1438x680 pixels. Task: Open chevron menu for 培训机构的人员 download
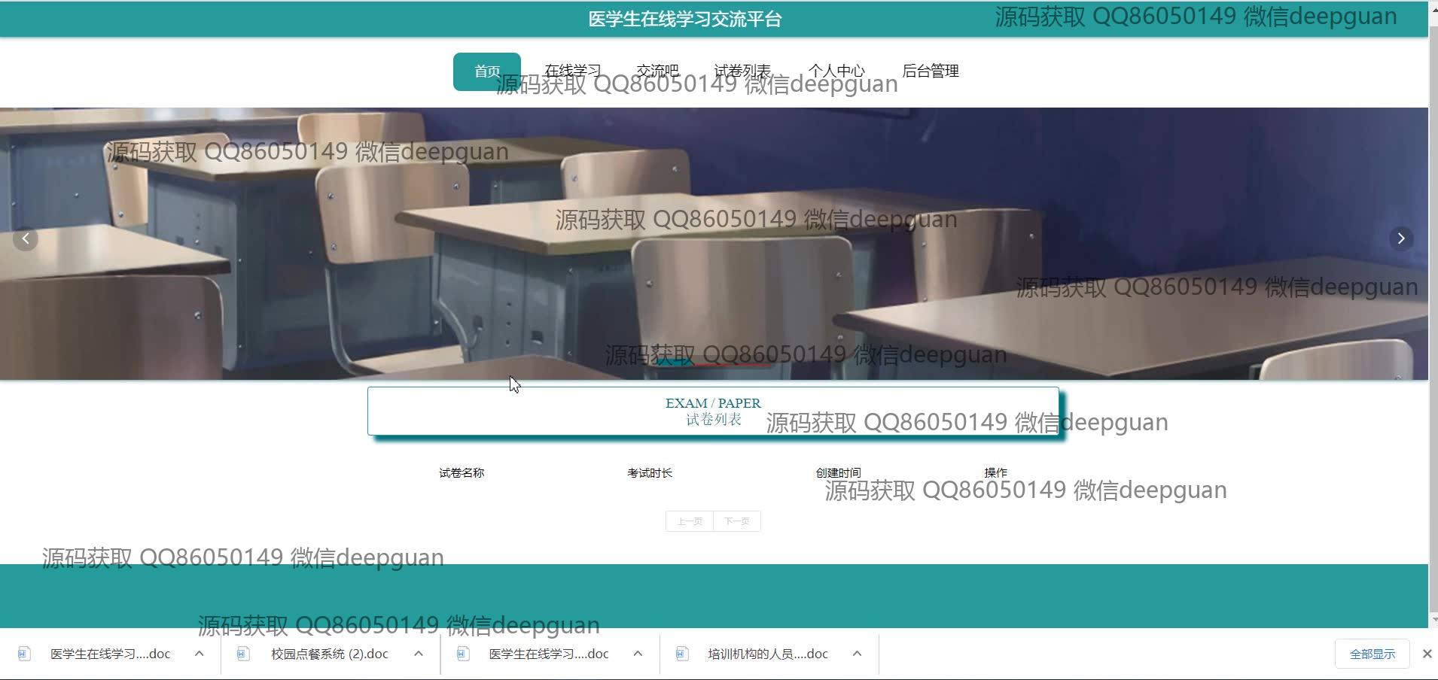[857, 654]
